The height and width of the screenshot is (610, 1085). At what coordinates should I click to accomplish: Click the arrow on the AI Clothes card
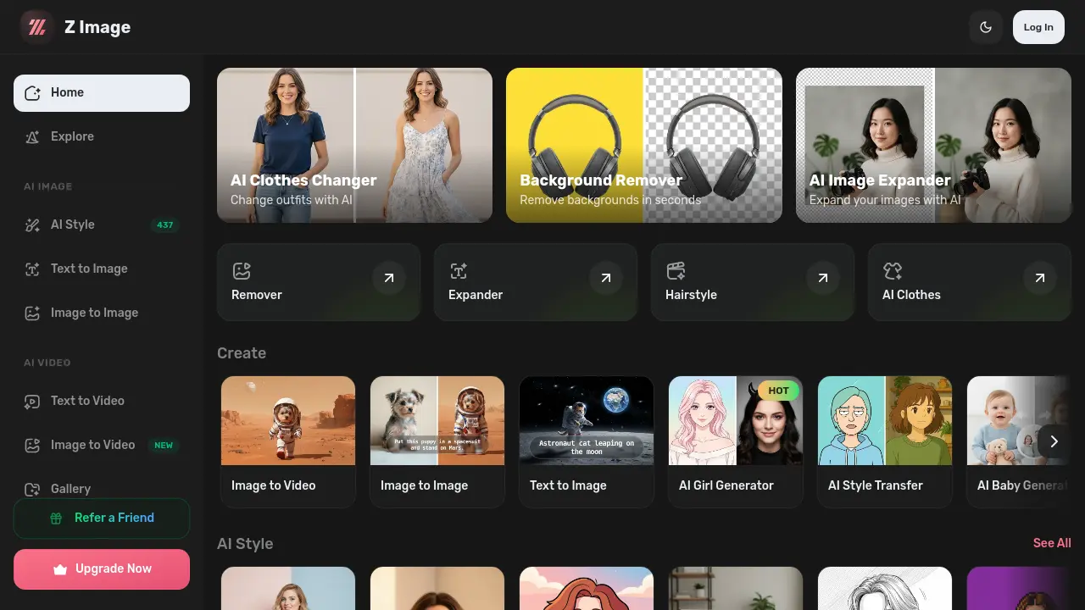tap(1040, 278)
